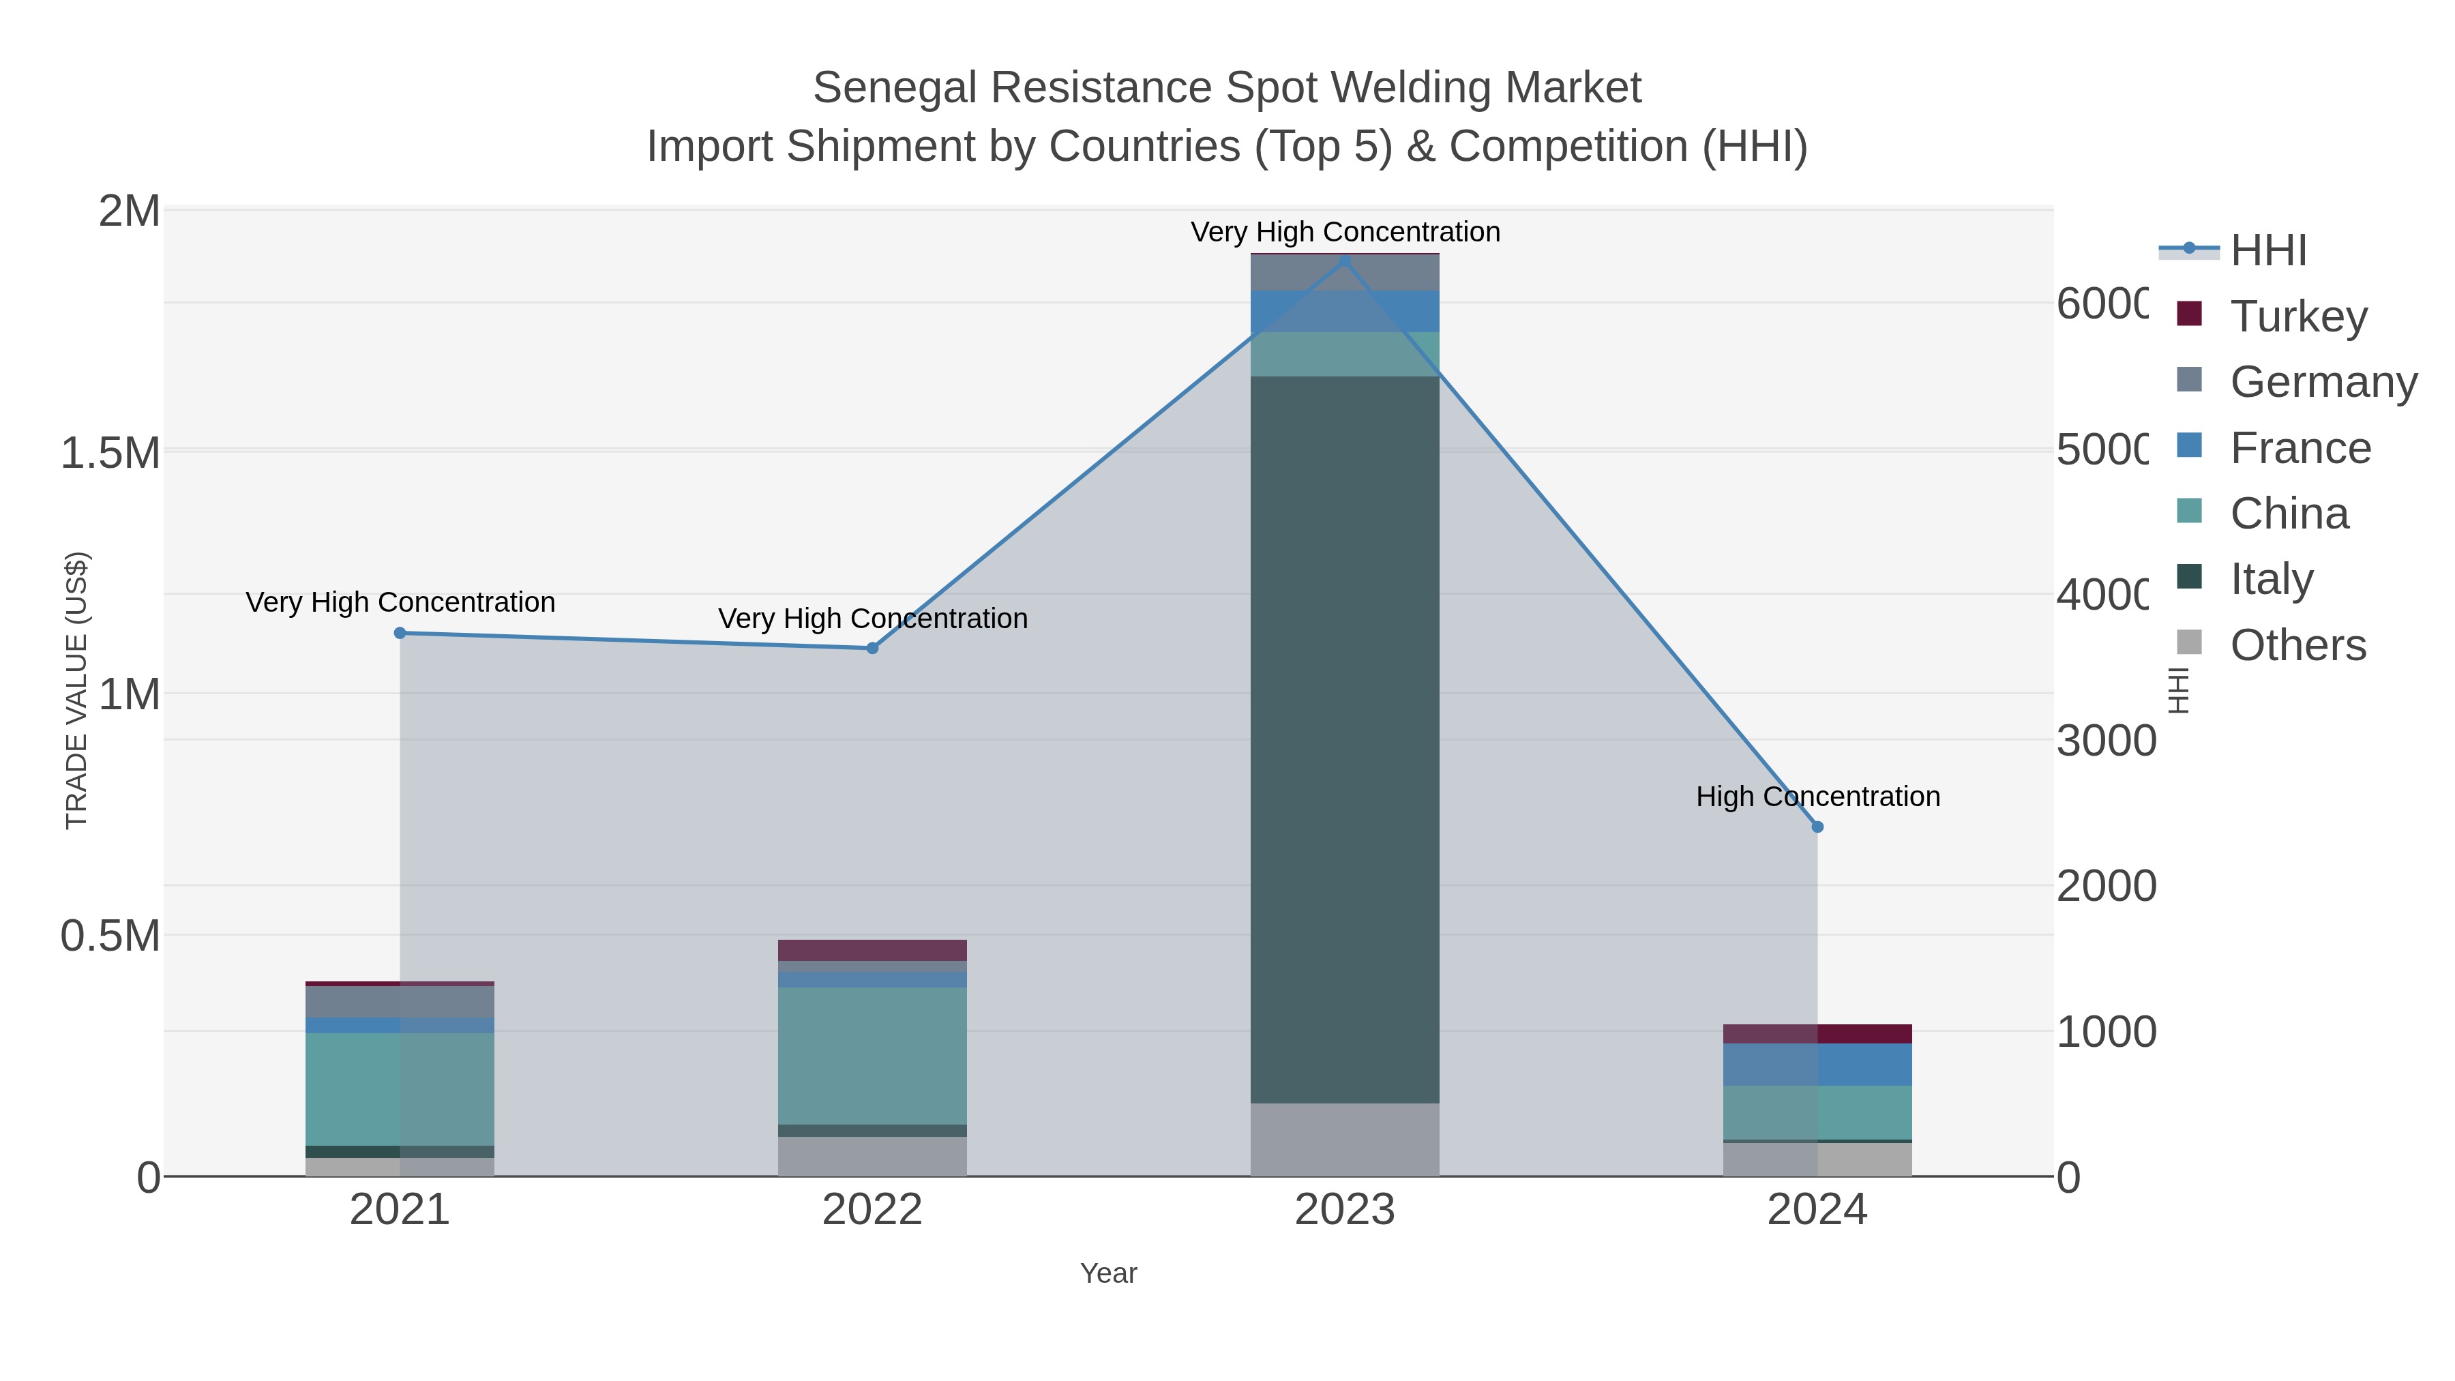Toggle the Italy legend entry
2455x1381 pixels.
click(2244, 578)
